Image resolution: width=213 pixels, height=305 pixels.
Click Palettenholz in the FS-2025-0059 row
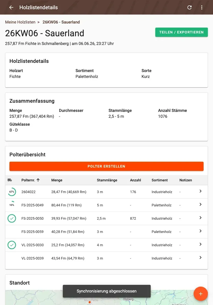click(x=161, y=232)
